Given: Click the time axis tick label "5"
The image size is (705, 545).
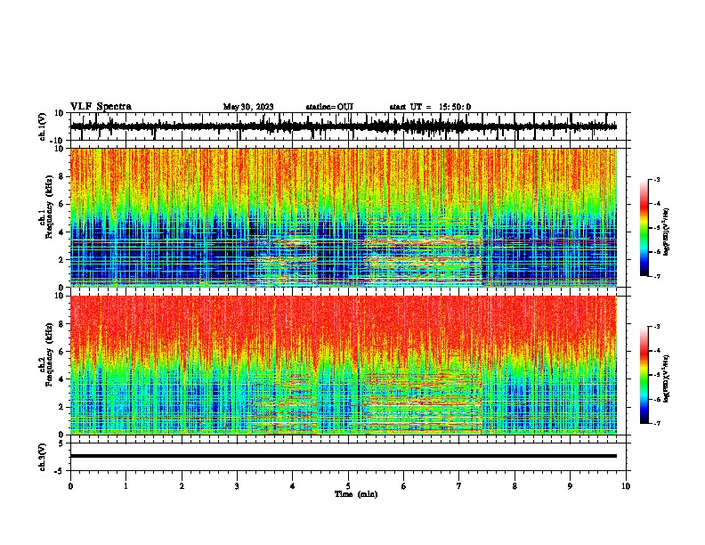Looking at the screenshot, I should 348,486.
